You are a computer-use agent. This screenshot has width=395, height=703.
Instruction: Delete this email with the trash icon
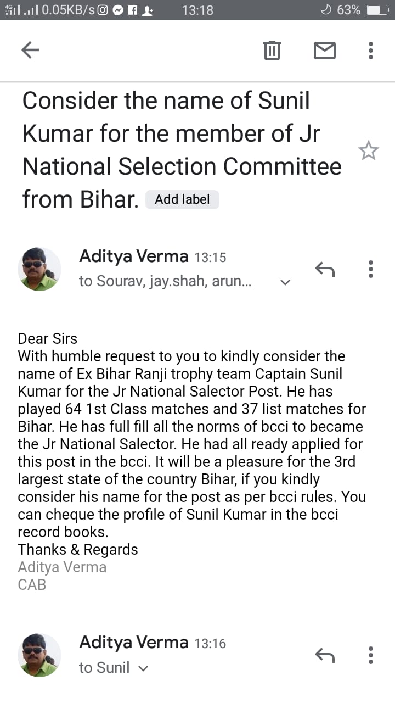click(272, 51)
